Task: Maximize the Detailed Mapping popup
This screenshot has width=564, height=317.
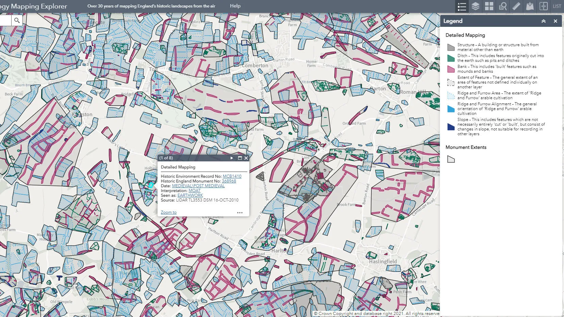Action: point(240,158)
